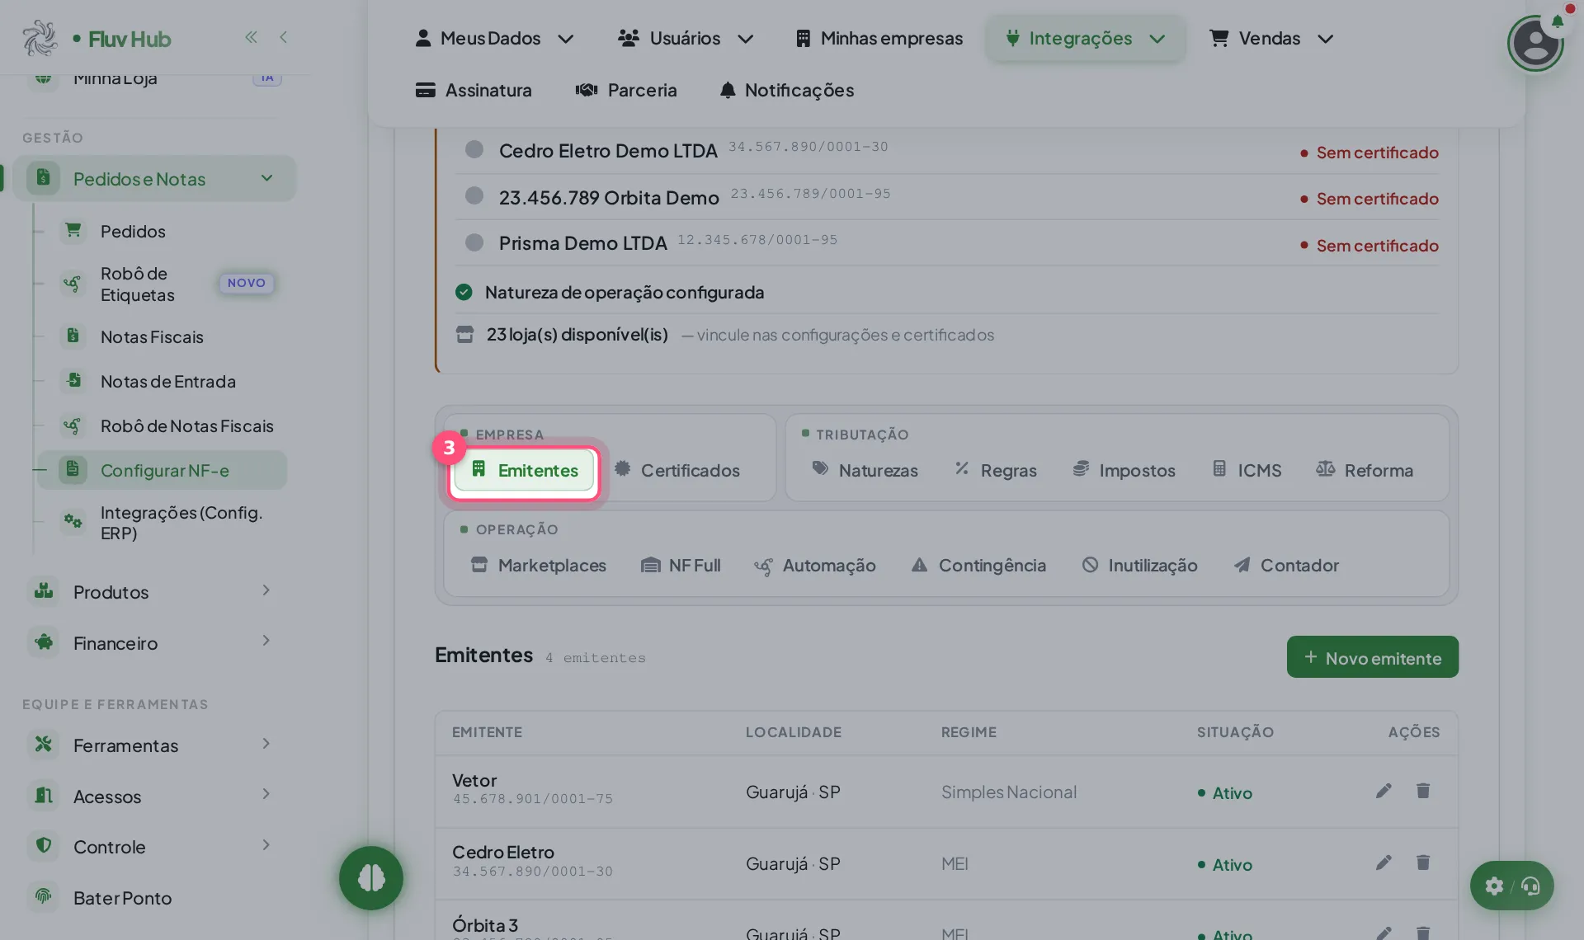Click trash icon in Cedro Eletro row
This screenshot has width=1584, height=940.
[1423, 863]
